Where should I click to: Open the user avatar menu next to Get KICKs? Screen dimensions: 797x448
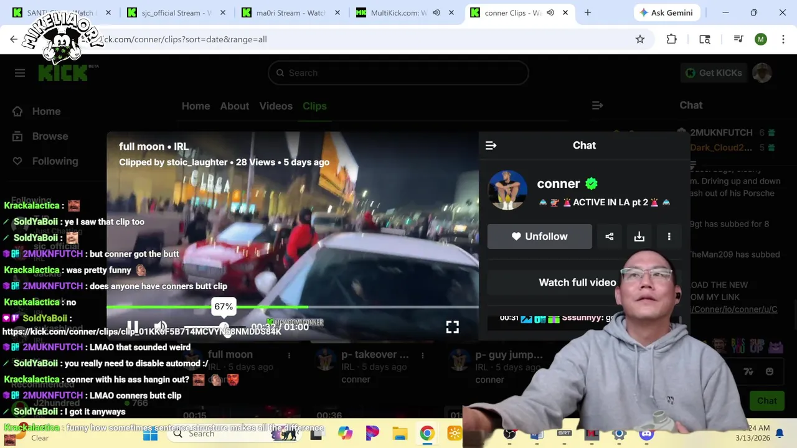click(762, 73)
